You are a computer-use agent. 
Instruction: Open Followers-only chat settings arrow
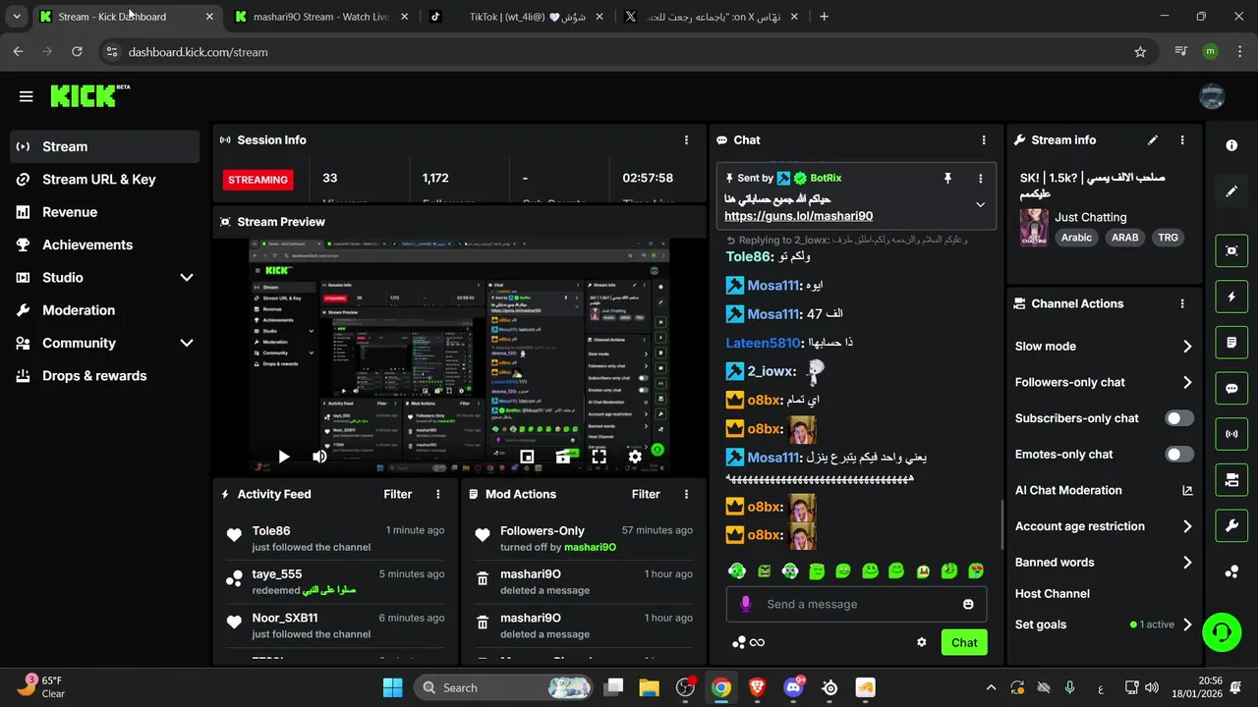(x=1187, y=383)
